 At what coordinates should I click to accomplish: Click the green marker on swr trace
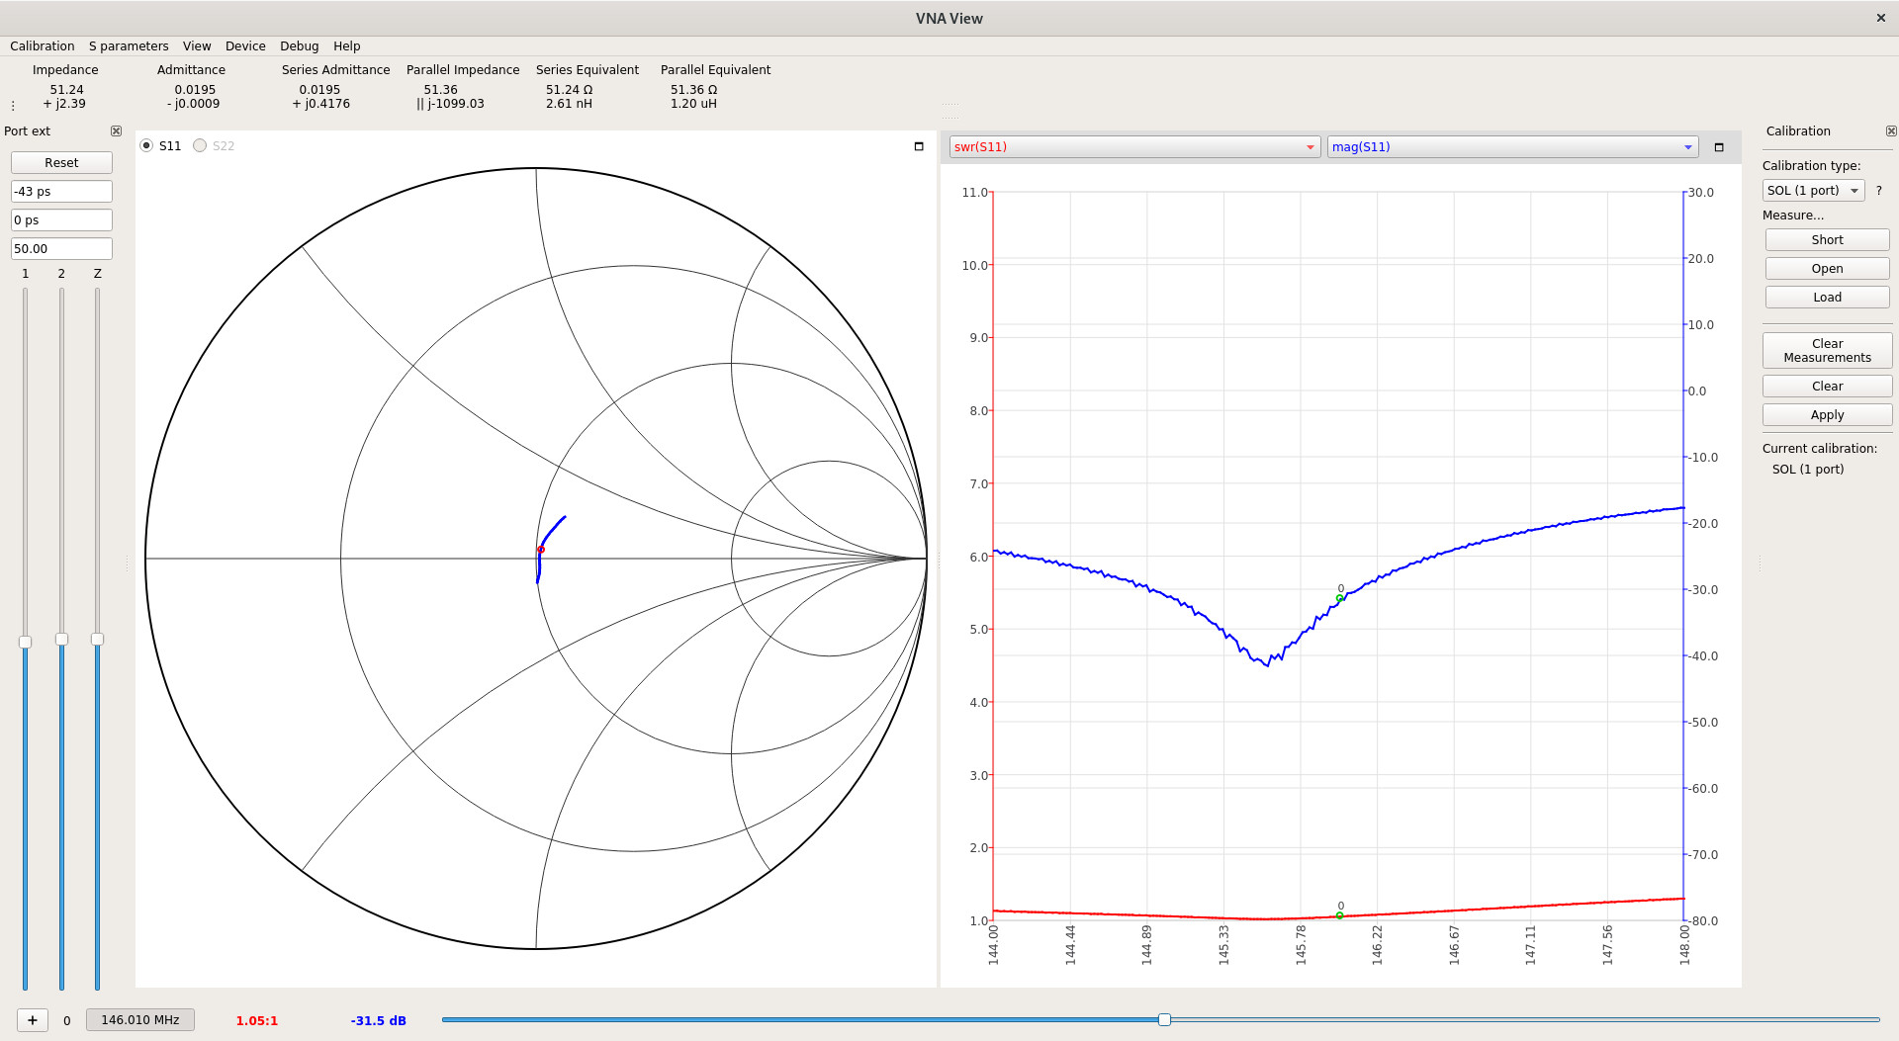pos(1340,915)
